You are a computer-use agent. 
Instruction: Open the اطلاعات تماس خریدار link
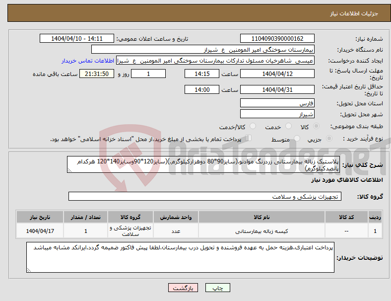[88, 61]
